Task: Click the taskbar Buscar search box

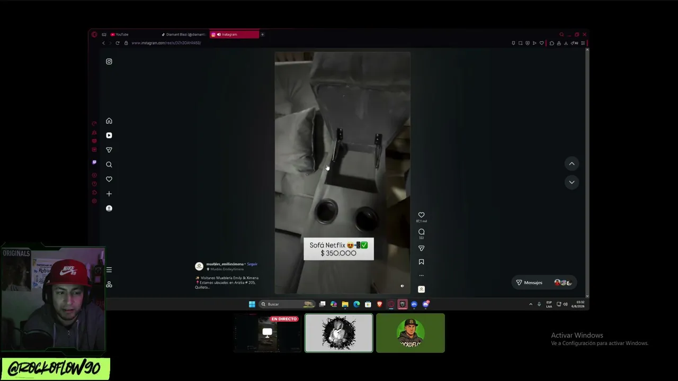Action: tap(287, 304)
